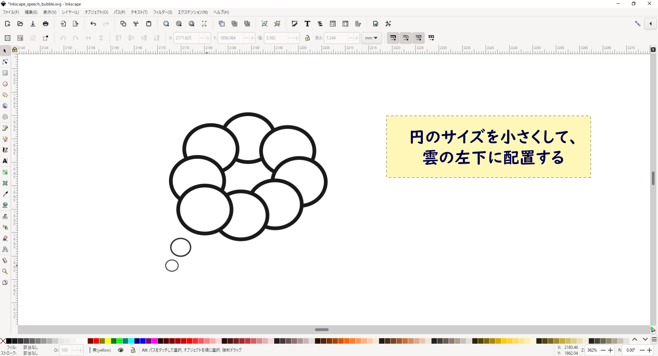Image resolution: width=658 pixels, height=356 pixels.
Task: Open the mm unit dropdown
Action: tap(371, 38)
